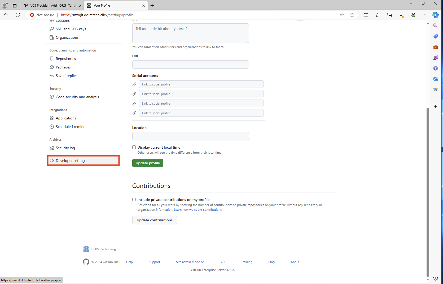Close the VCS Provider tab
The image size is (443, 284).
80,6
